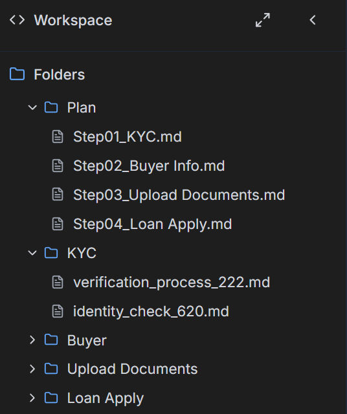The height and width of the screenshot is (414, 347).
Task: Click the Workspace panel title
Action: [73, 20]
